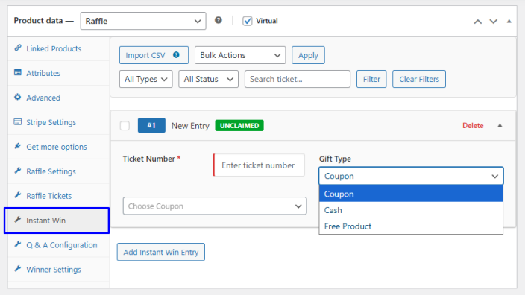525x295 pixels.
Task: Click the UNCLAIMED status badge
Action: click(x=239, y=125)
